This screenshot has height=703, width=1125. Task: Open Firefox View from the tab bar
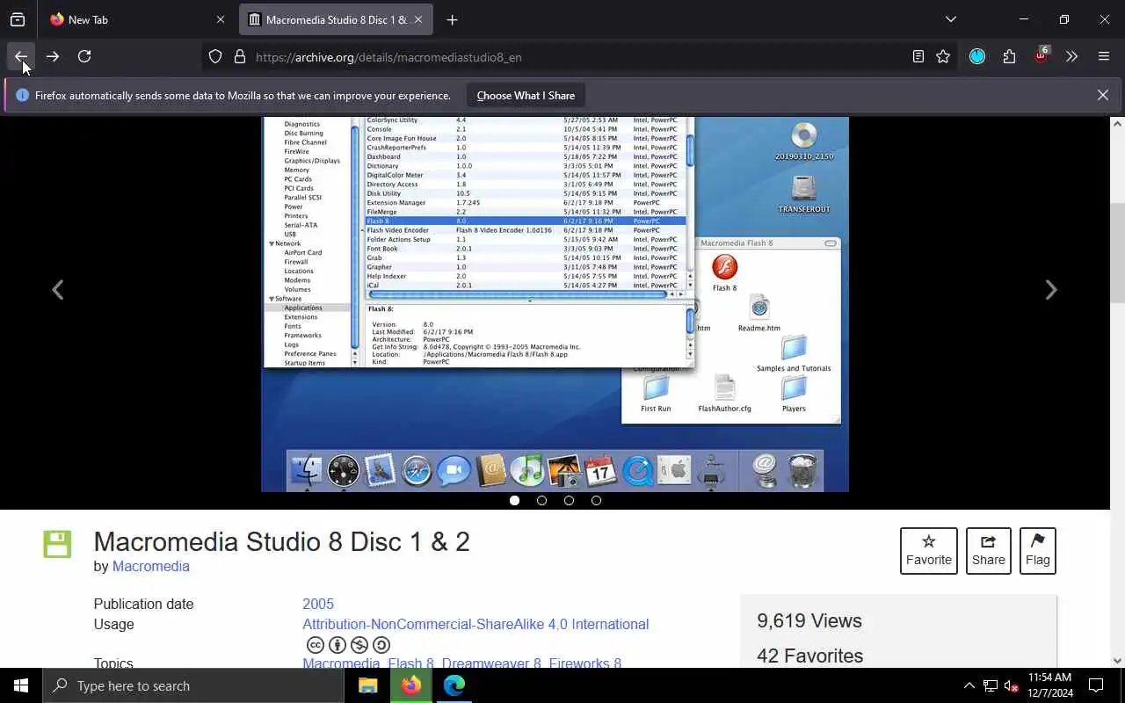[x=18, y=19]
